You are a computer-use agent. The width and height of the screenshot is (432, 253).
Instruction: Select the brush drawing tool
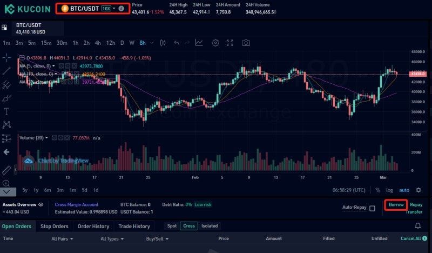[x=6, y=98]
